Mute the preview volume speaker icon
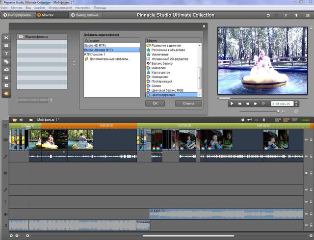 pos(283,111)
